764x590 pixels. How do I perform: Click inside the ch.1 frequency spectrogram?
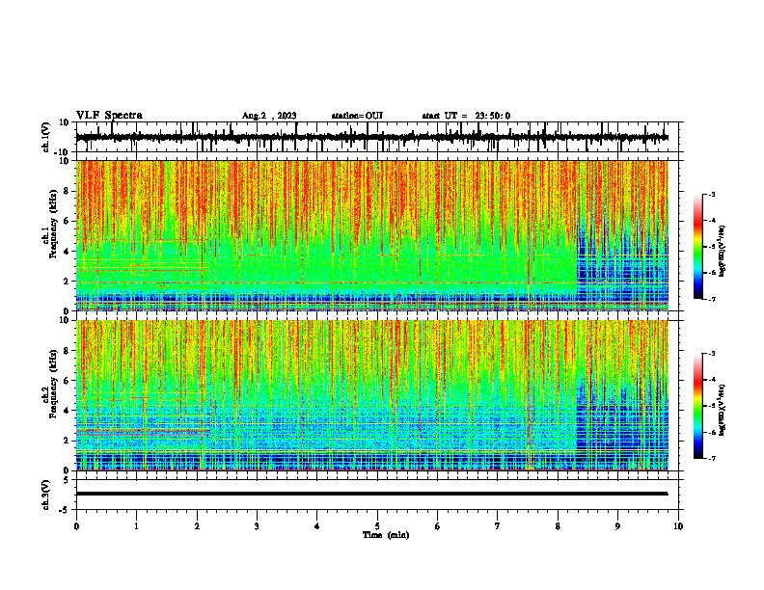click(x=372, y=235)
